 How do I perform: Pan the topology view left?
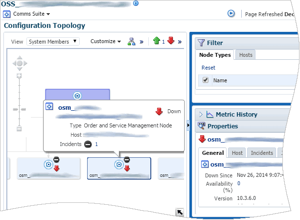[14, 63]
